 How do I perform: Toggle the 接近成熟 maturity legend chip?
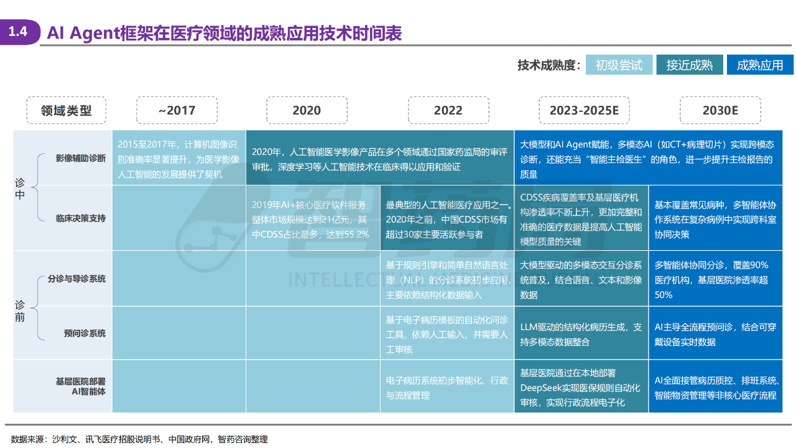pyautogui.click(x=690, y=64)
